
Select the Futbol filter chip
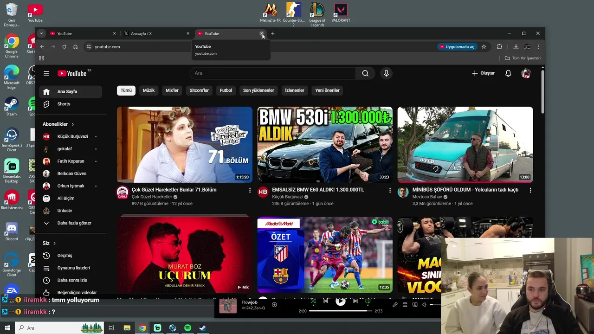(226, 90)
